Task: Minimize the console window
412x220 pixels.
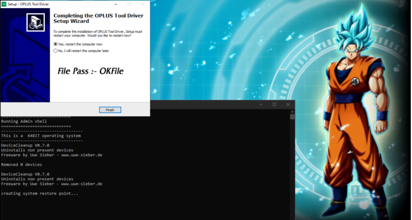Action: click(x=261, y=104)
